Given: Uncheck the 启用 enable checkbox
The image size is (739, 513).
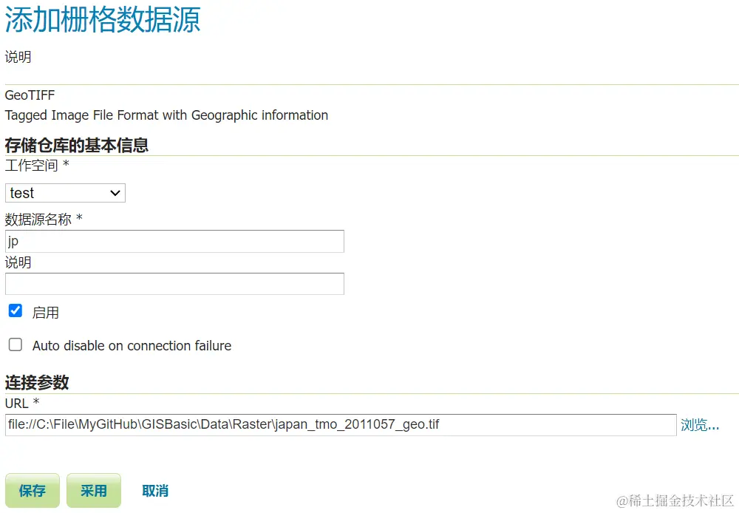Looking at the screenshot, I should pyautogui.click(x=15, y=310).
